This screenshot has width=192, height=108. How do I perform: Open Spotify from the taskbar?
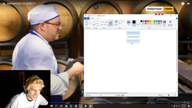point(71,106)
